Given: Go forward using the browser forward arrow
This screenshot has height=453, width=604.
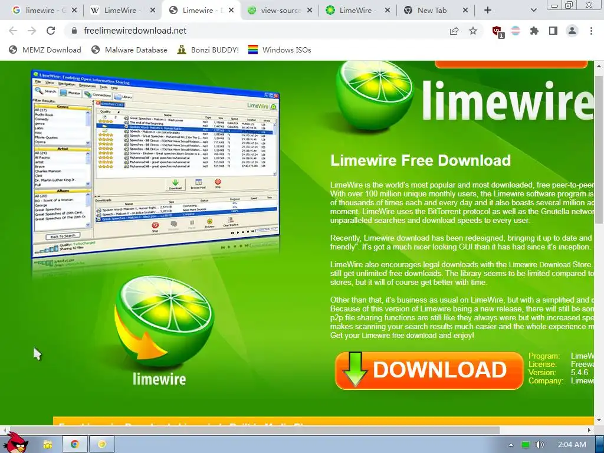Looking at the screenshot, I should (x=32, y=31).
